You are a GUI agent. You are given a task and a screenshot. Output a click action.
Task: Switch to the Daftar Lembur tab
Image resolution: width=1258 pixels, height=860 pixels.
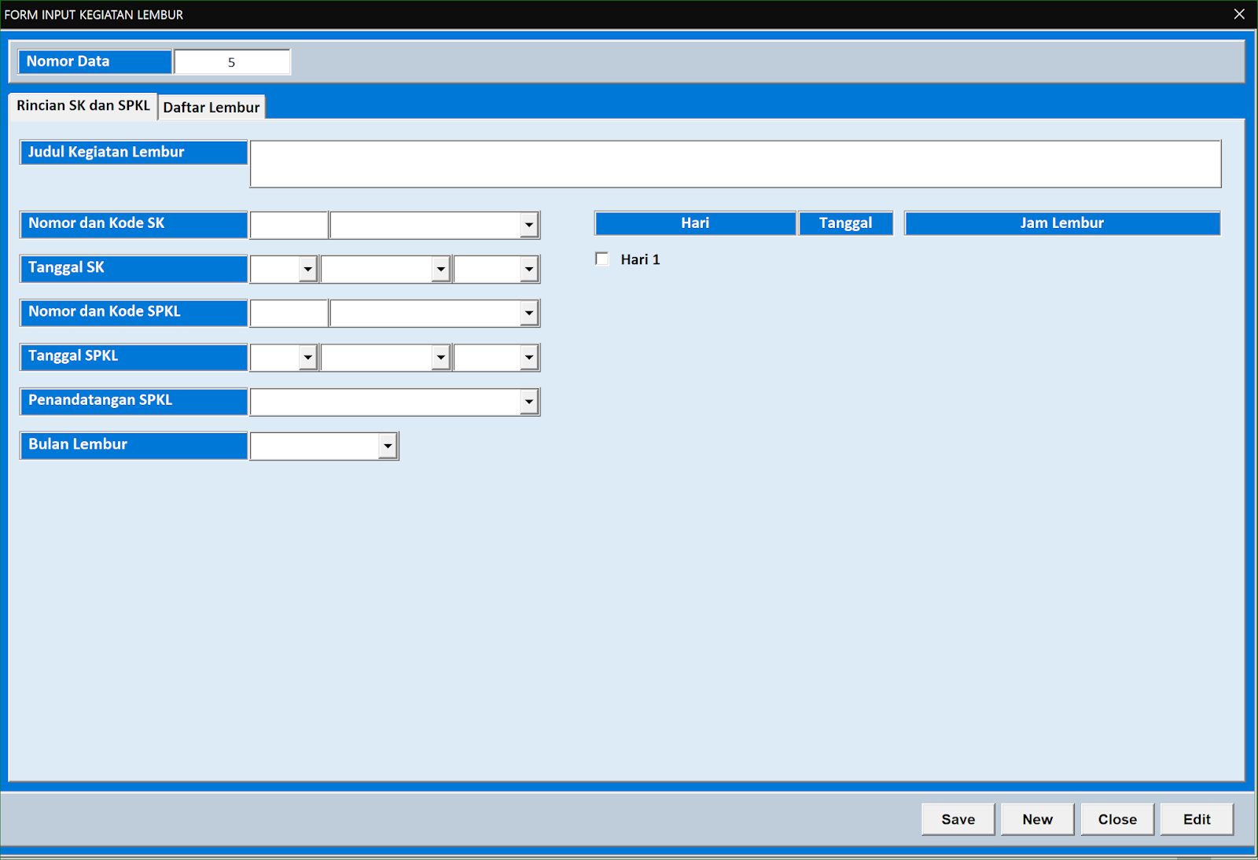tap(212, 107)
